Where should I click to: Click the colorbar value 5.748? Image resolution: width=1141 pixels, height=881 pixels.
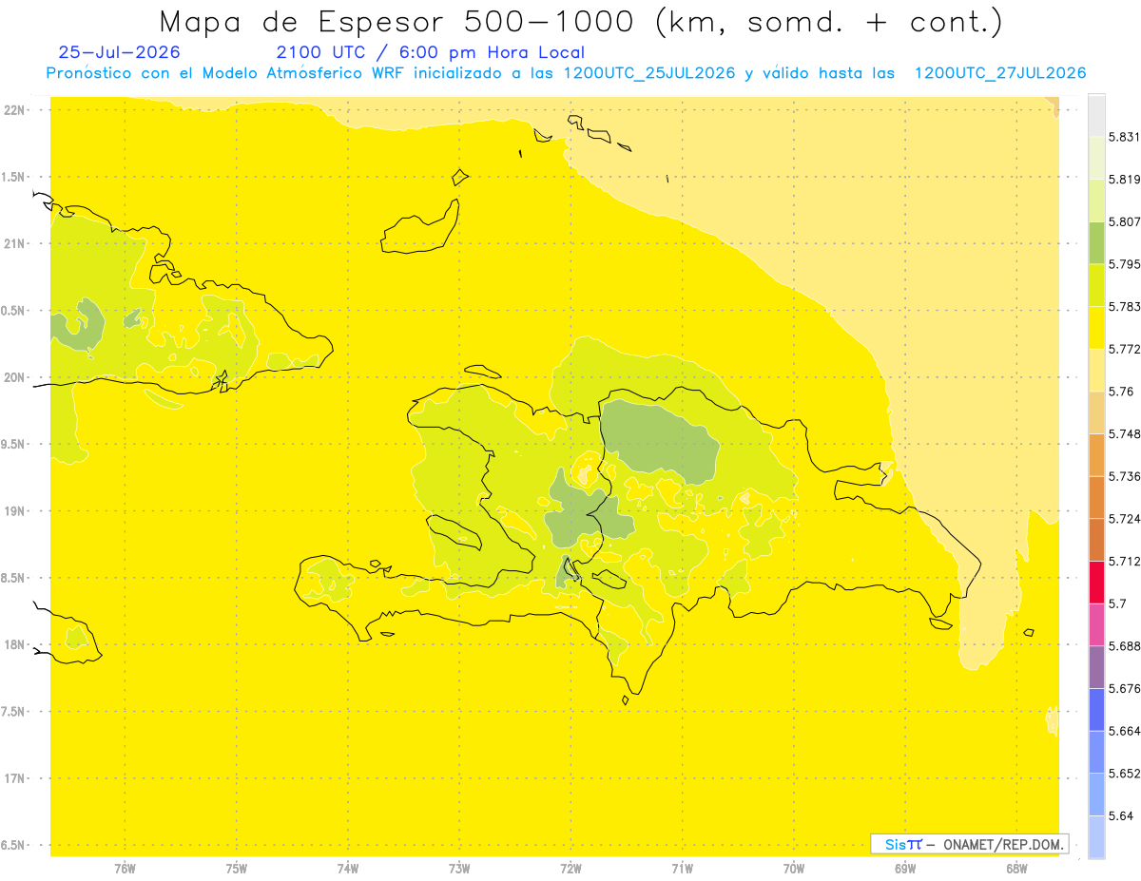(1125, 434)
